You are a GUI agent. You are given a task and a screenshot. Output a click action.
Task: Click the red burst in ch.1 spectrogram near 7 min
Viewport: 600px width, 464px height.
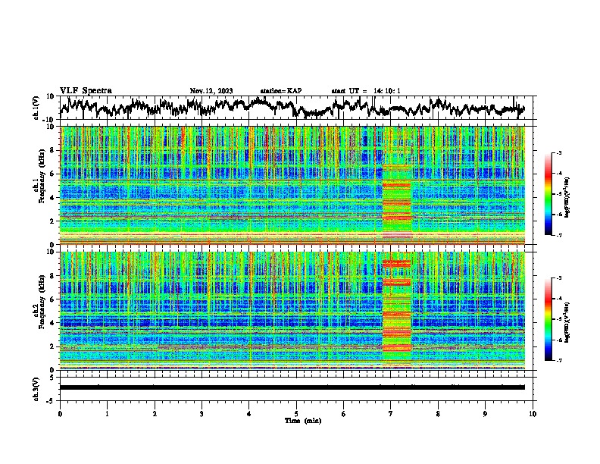397,201
